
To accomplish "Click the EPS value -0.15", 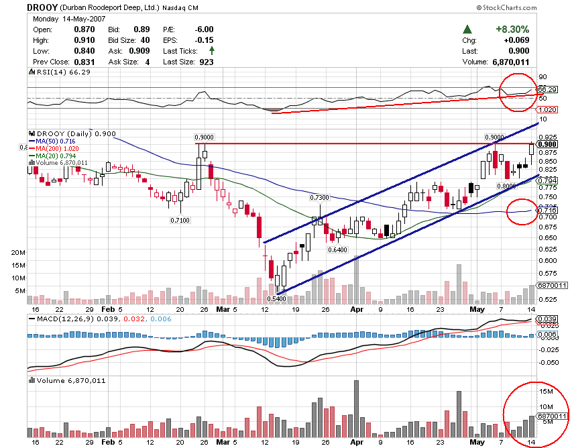I will 204,40.
